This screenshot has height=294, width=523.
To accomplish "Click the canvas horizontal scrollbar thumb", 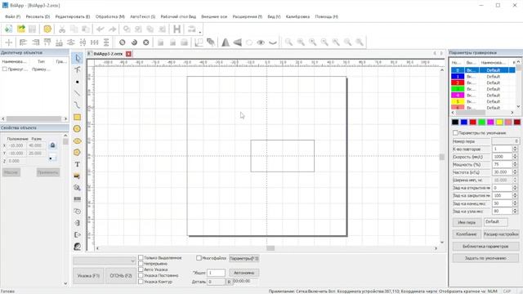I will [x=270, y=248].
